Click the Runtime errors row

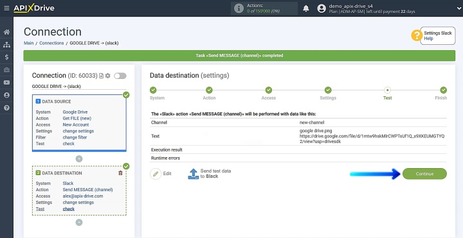point(298,158)
